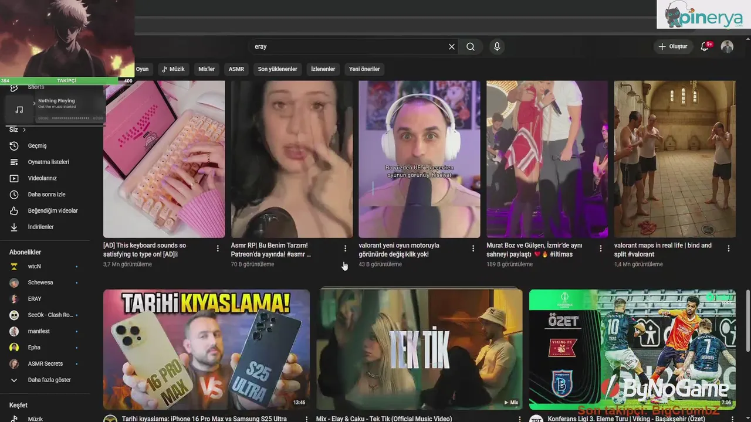Expand the Siz section chevron
This screenshot has height=422, width=751.
coord(24,130)
